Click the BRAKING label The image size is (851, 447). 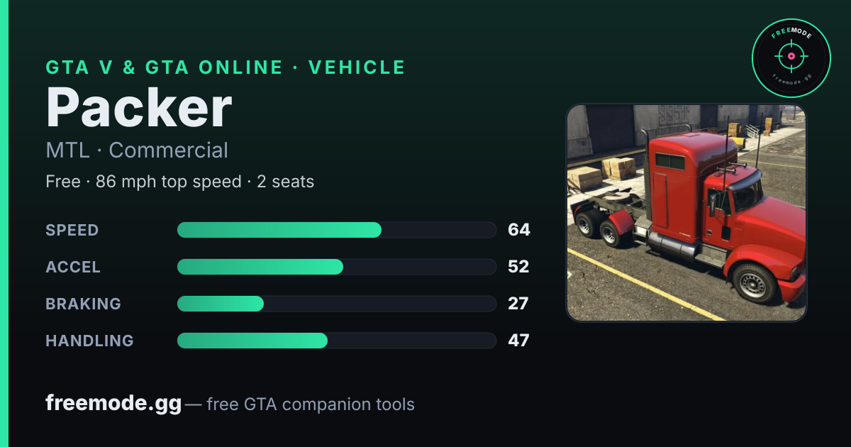[83, 304]
